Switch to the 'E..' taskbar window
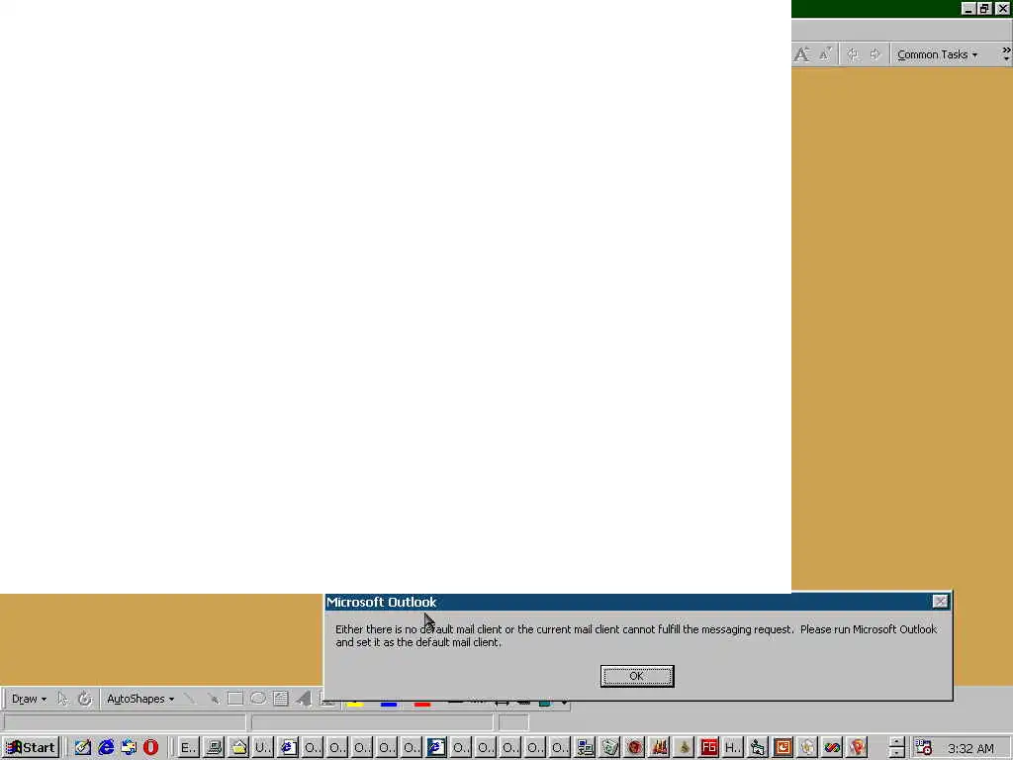The width and height of the screenshot is (1013, 760). tap(188, 748)
